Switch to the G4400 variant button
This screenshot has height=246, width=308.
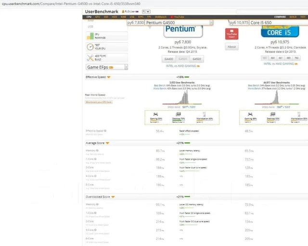(x=169, y=59)
